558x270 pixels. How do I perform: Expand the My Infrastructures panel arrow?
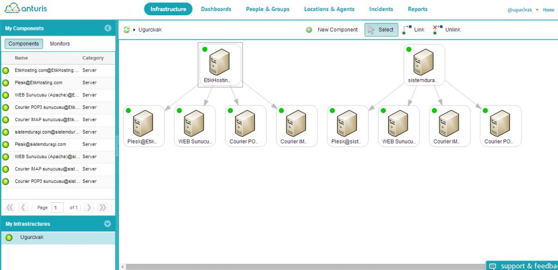click(107, 224)
